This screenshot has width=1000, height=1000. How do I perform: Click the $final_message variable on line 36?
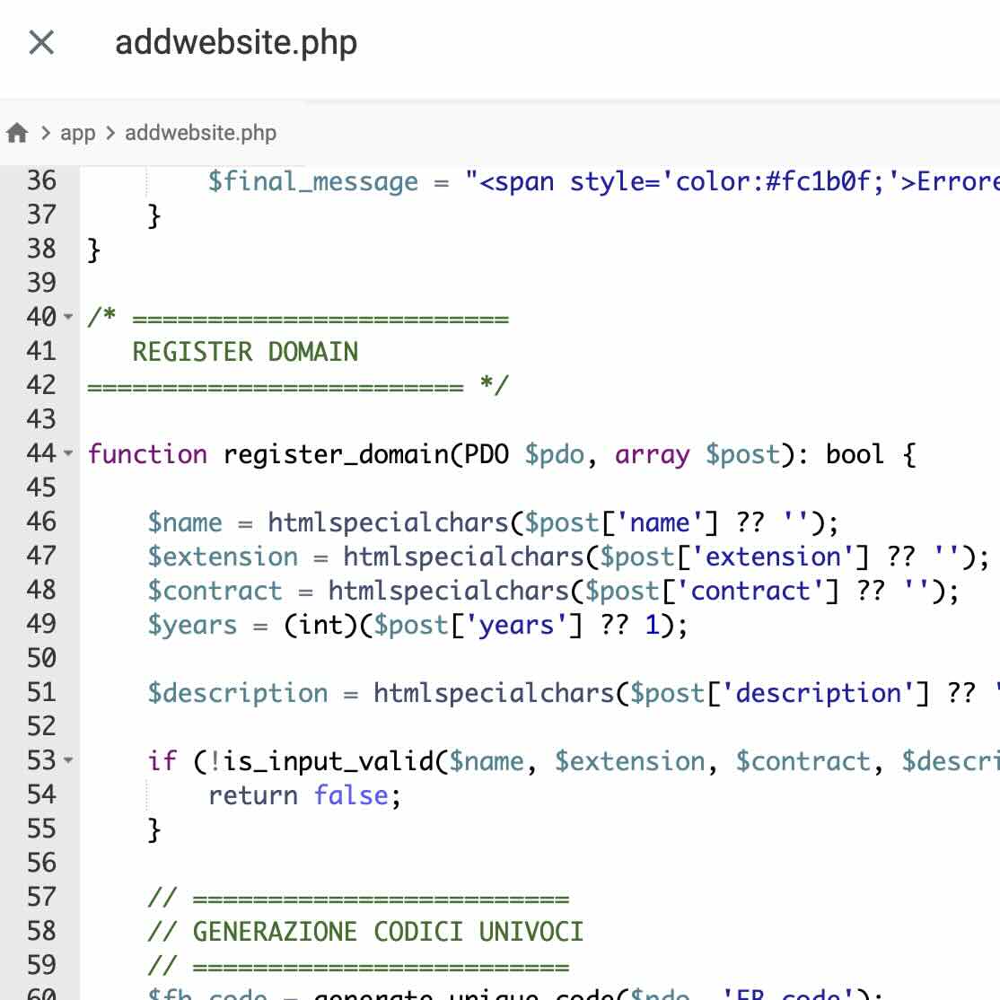tap(313, 181)
